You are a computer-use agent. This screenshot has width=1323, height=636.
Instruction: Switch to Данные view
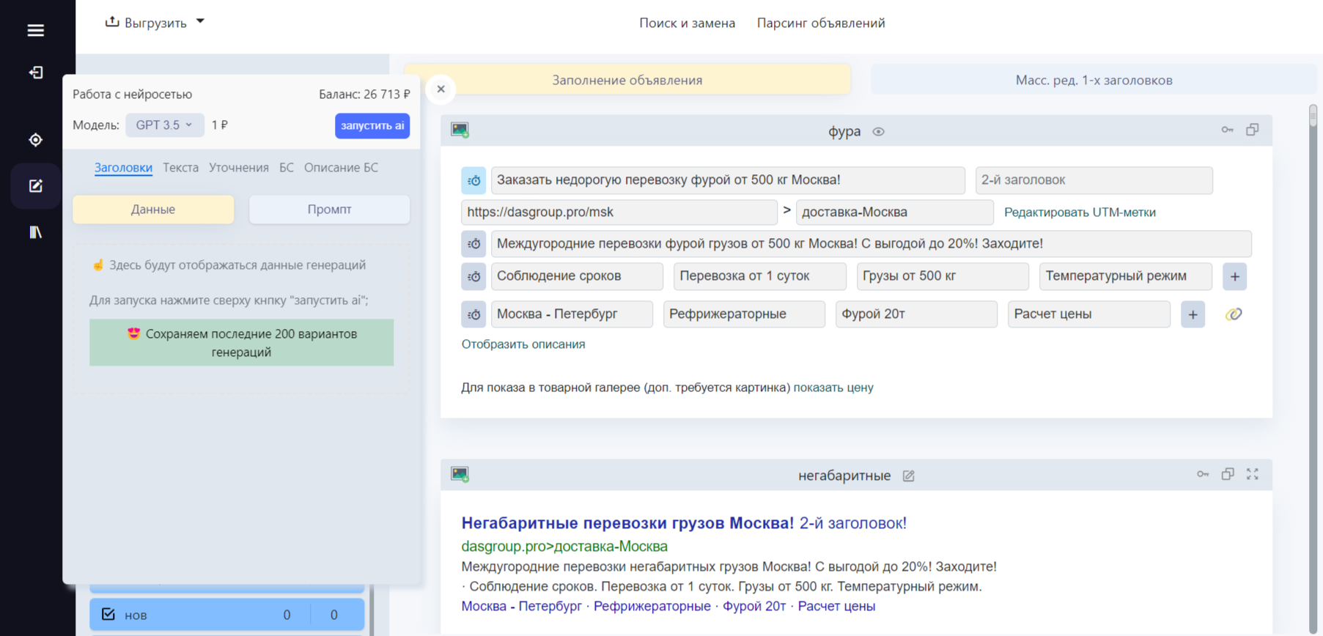pos(153,210)
